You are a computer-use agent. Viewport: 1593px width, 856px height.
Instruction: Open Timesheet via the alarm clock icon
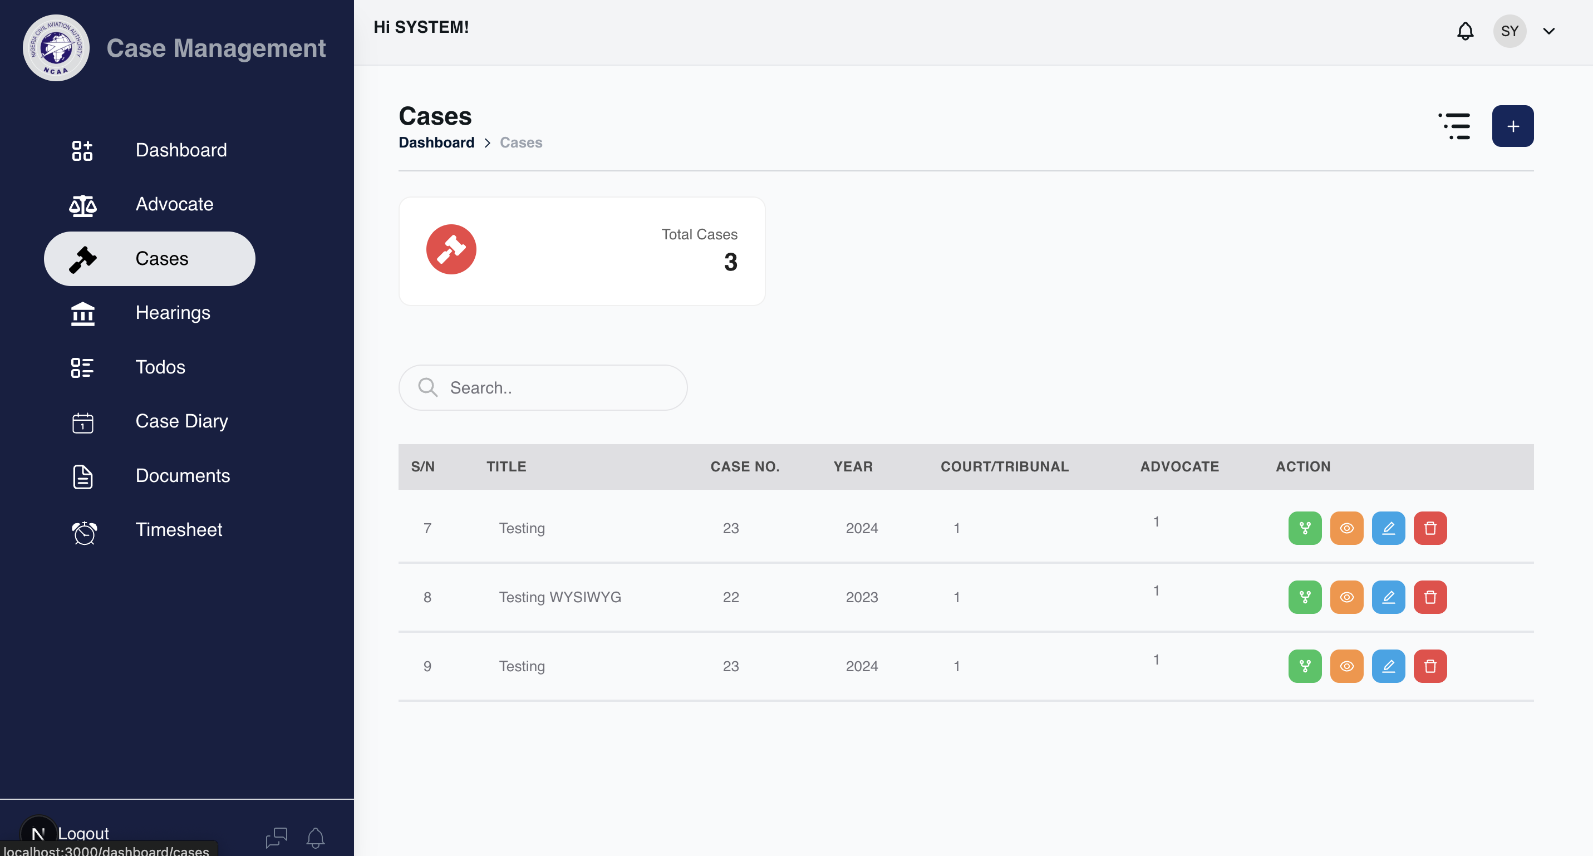pos(82,530)
